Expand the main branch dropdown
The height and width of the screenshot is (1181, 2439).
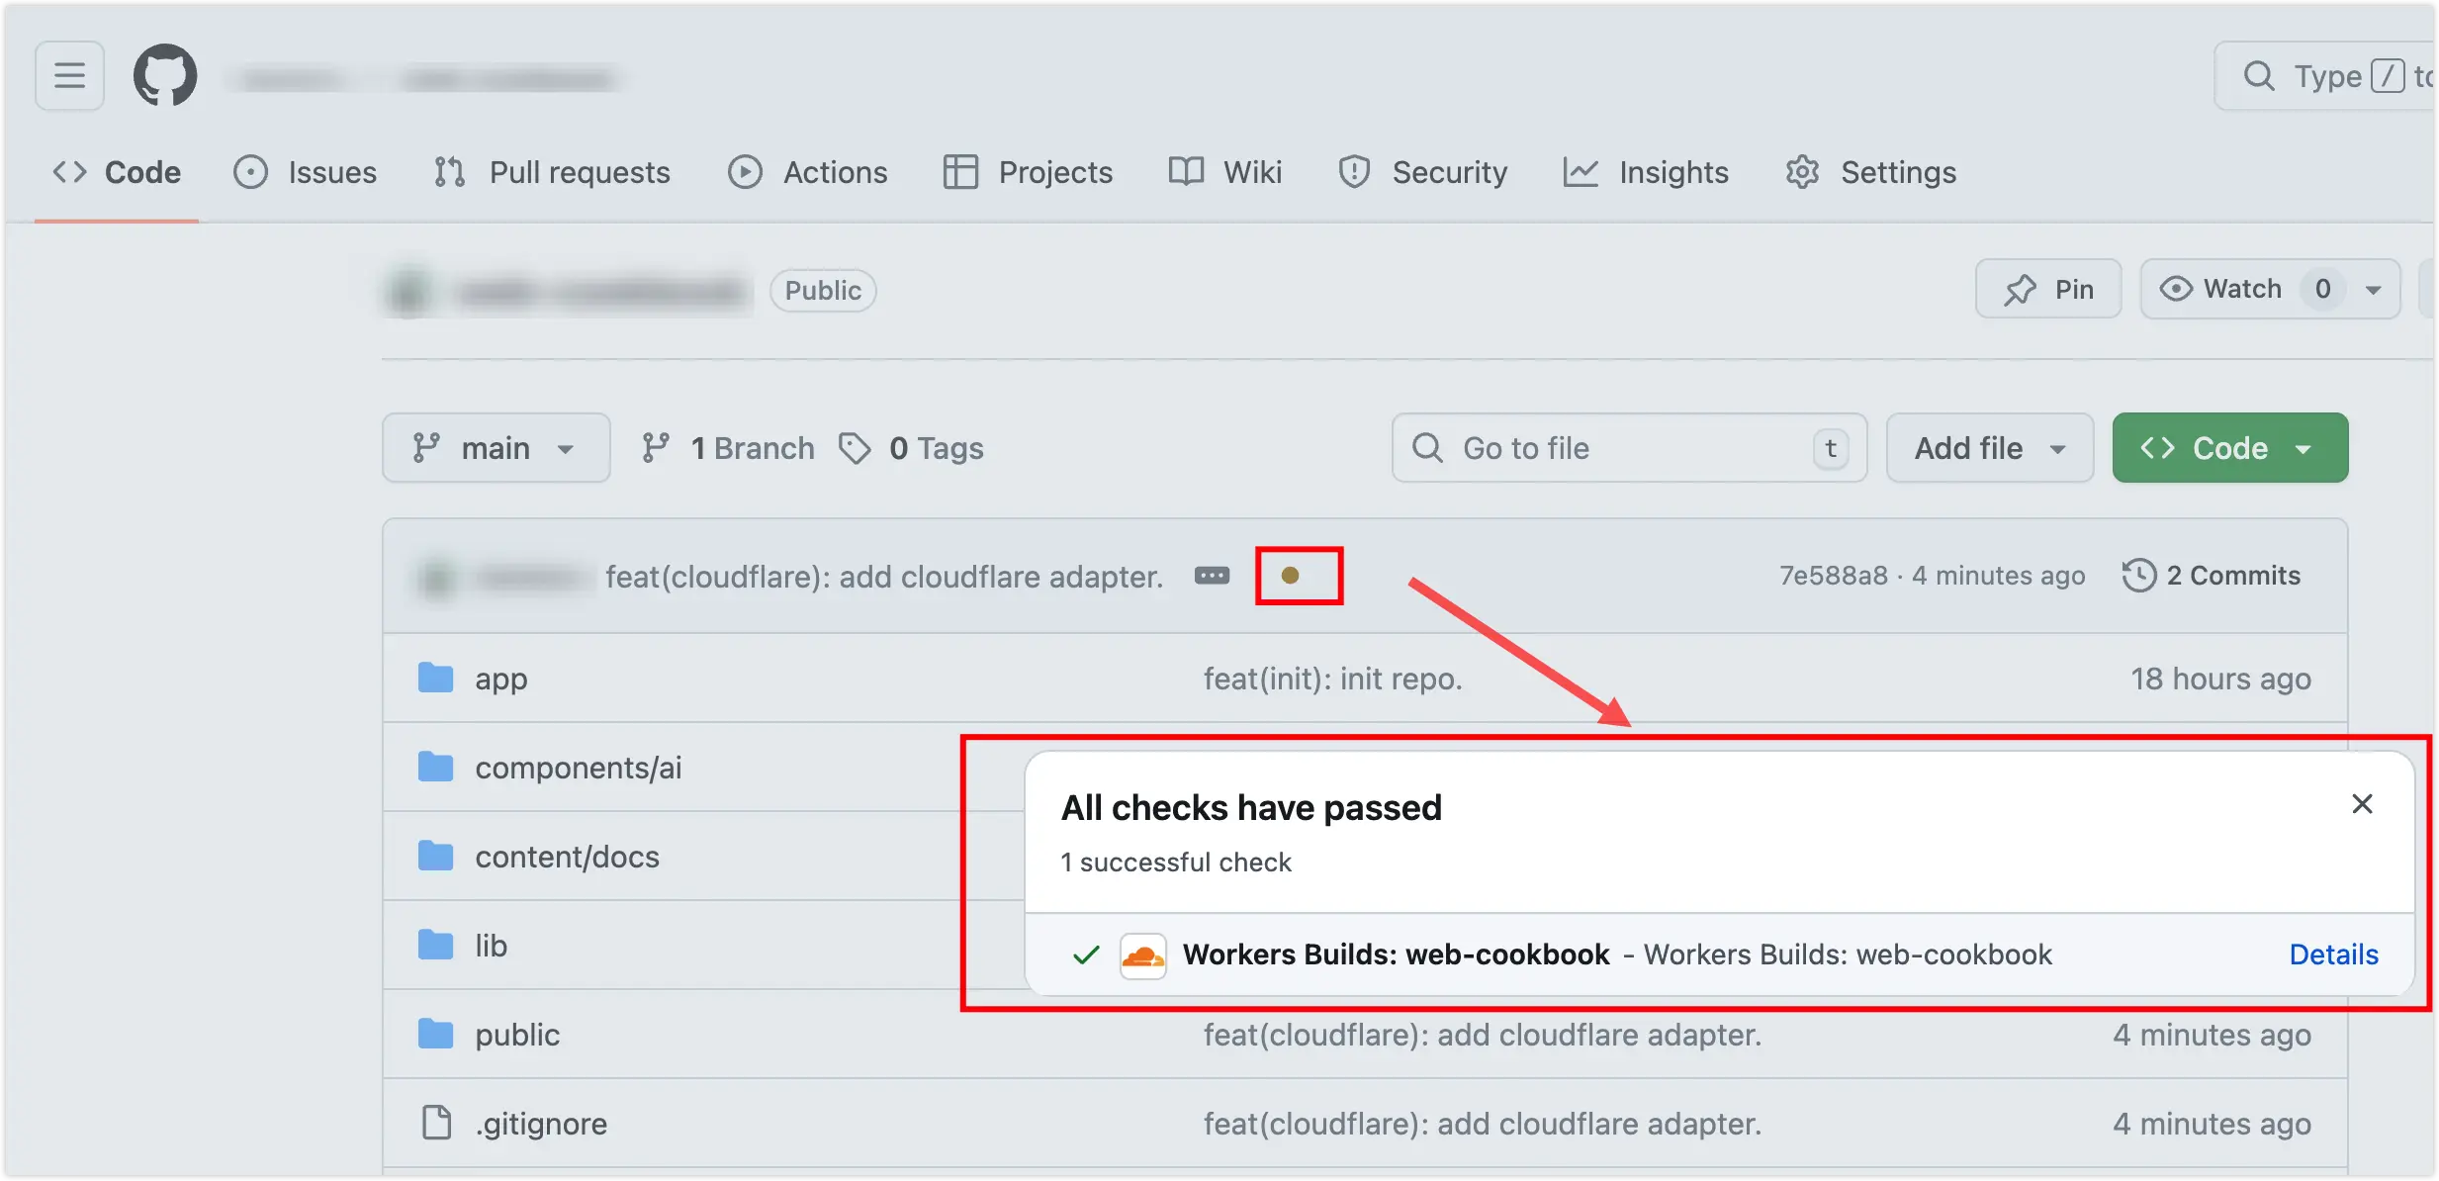(496, 448)
